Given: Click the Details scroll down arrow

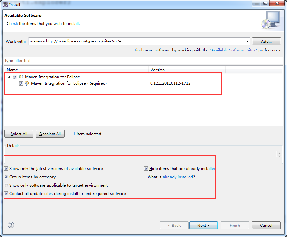Looking at the screenshot, I should 279,156.
